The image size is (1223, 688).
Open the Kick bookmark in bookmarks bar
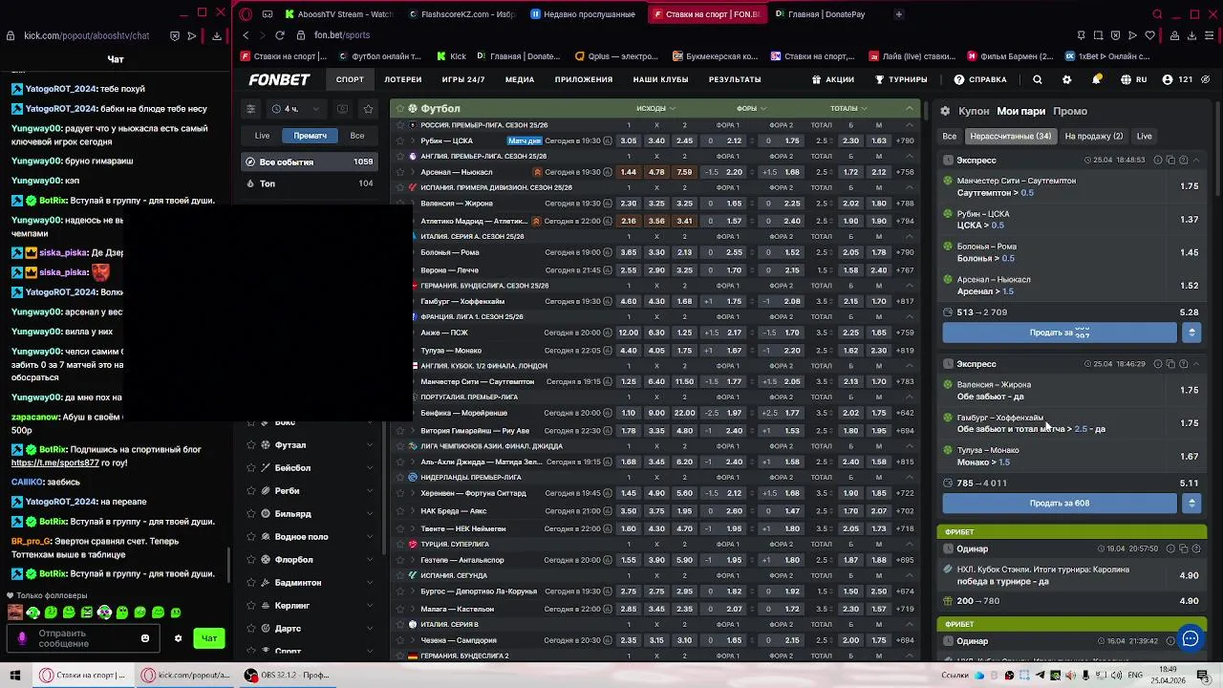tap(451, 56)
